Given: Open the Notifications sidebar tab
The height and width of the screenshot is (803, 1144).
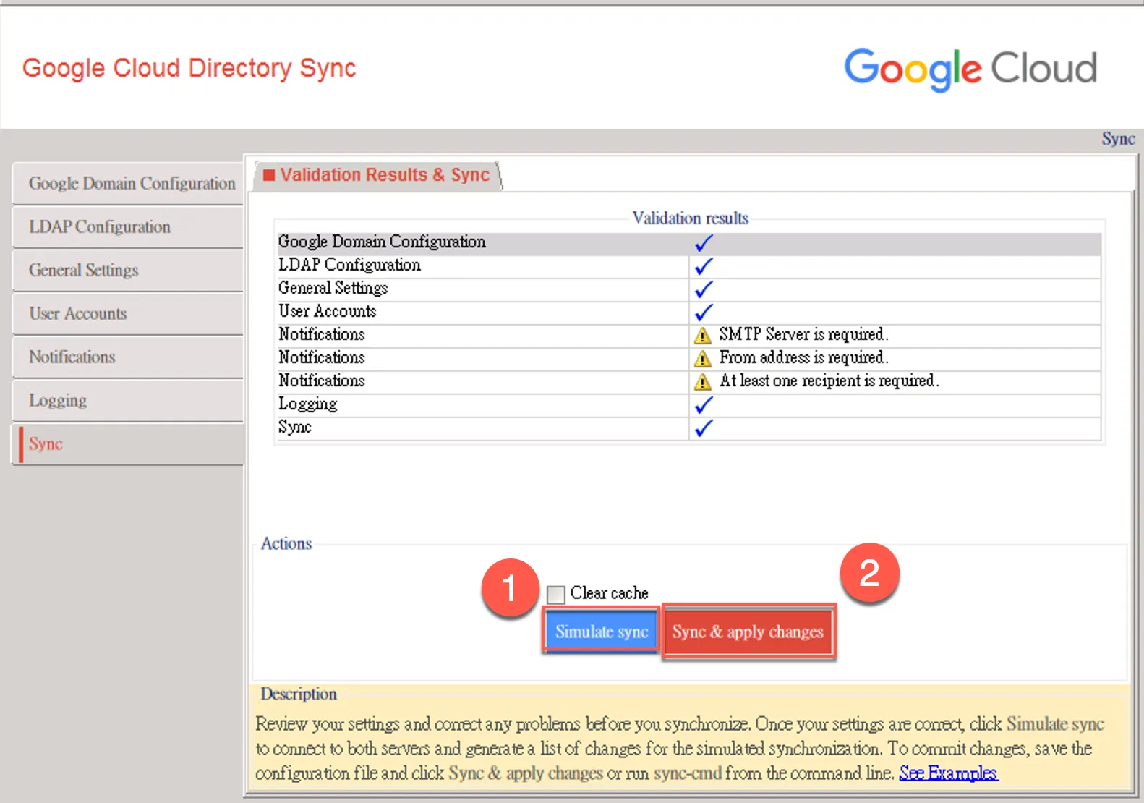Looking at the screenshot, I should (128, 357).
